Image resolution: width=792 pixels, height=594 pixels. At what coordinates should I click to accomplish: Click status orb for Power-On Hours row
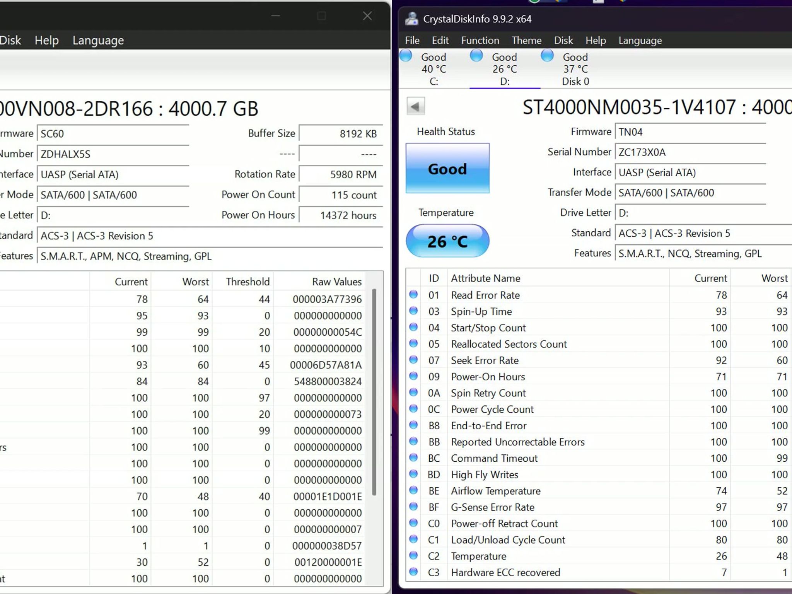tap(413, 376)
